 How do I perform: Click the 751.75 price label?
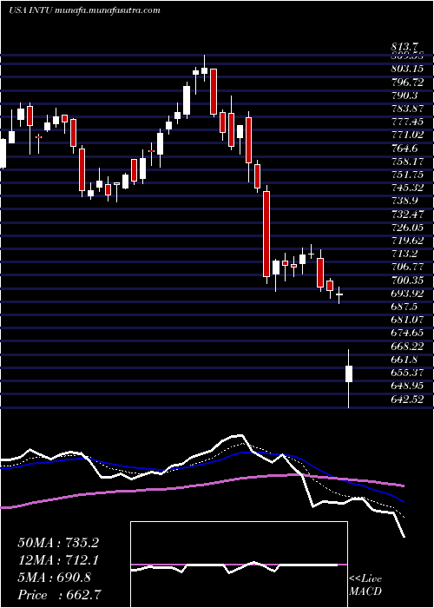[x=409, y=175]
